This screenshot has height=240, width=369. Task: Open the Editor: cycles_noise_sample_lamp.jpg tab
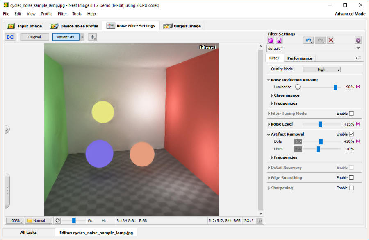96,233
